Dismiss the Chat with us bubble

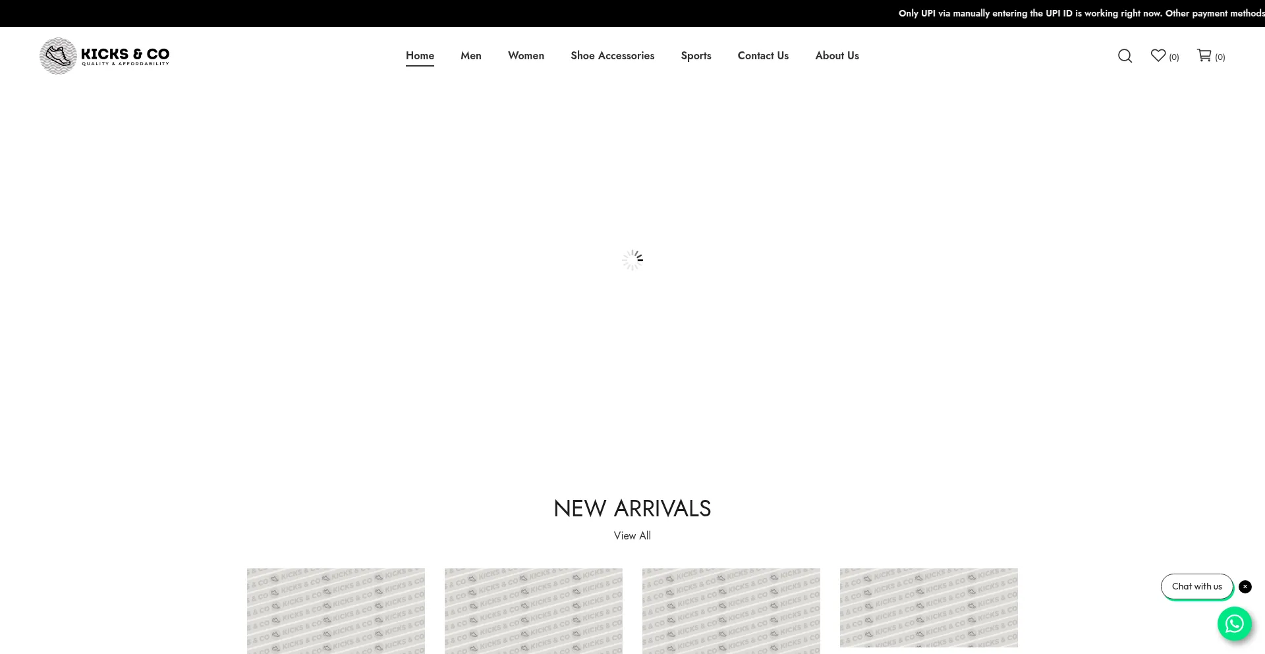[x=1245, y=586]
